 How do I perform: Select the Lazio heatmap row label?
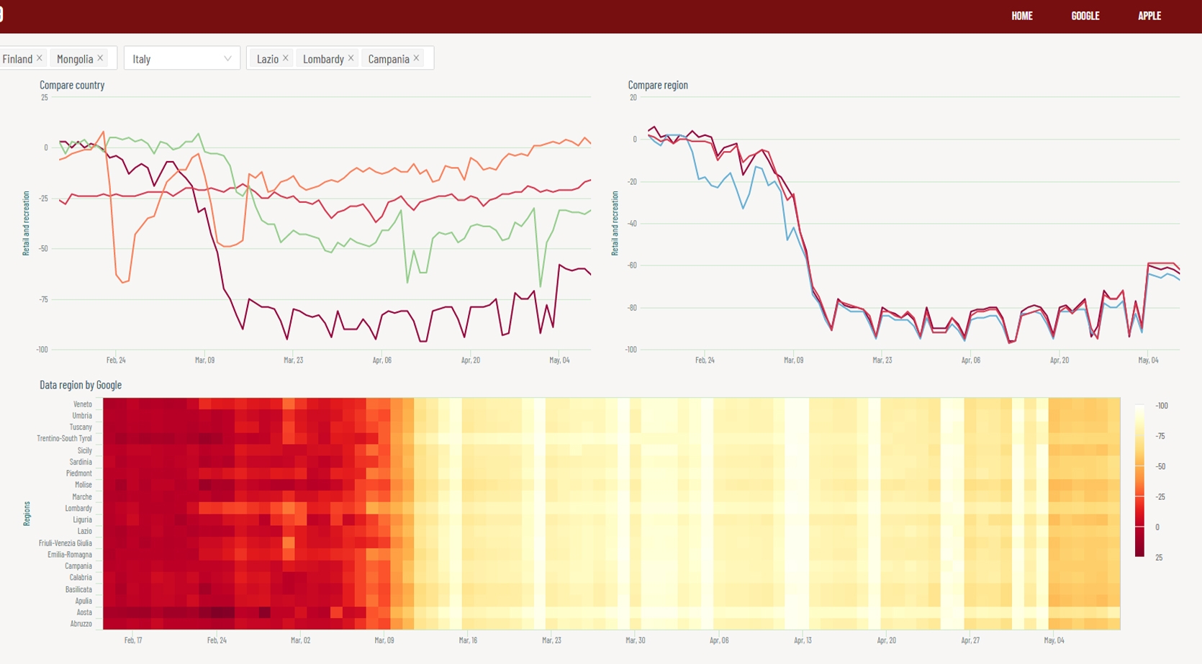point(85,532)
